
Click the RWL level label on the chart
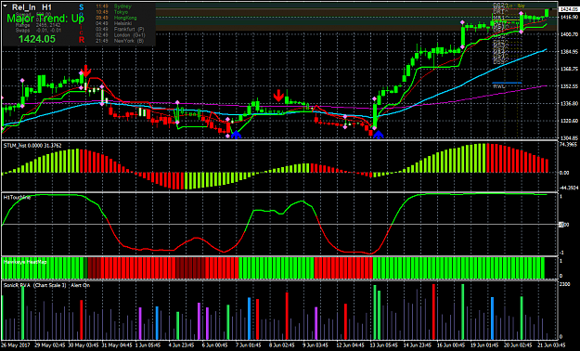(498, 86)
